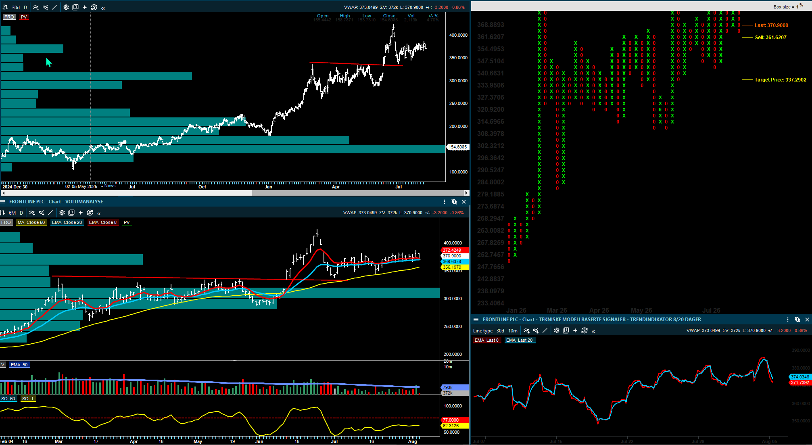Open the Line type dropdown in TRENDINDIKATOR chart
This screenshot has width=812, height=445.
pyautogui.click(x=483, y=331)
